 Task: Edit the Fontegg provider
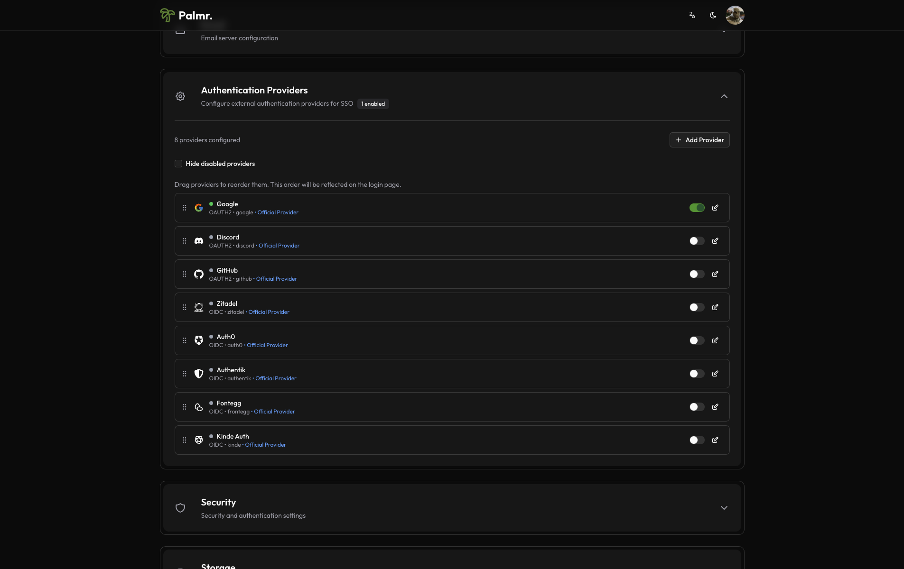click(715, 407)
